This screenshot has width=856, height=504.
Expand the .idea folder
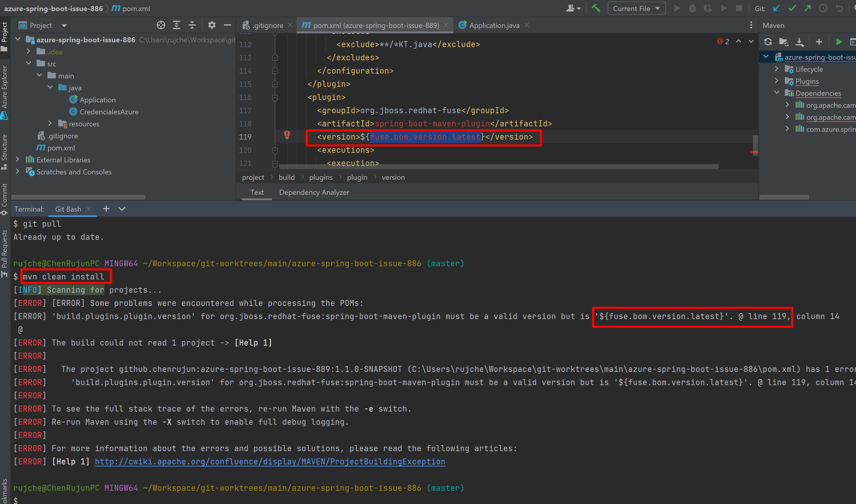pos(29,51)
